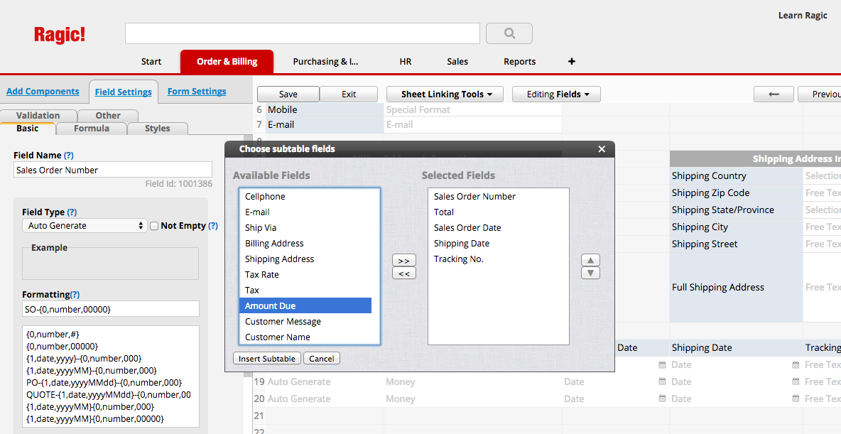The height and width of the screenshot is (434, 841).
Task: Open the Learn Ragic link
Action: click(x=803, y=16)
